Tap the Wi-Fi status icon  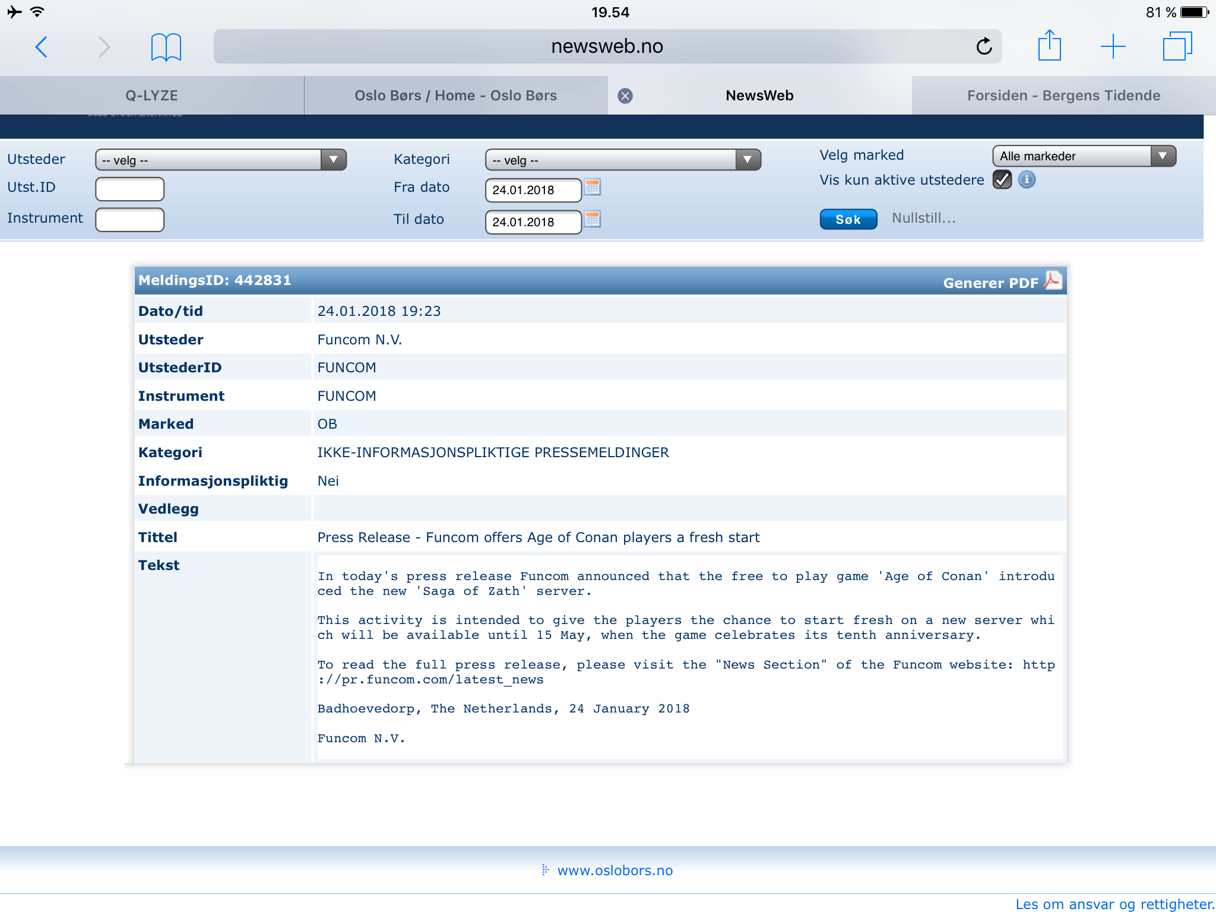[37, 11]
